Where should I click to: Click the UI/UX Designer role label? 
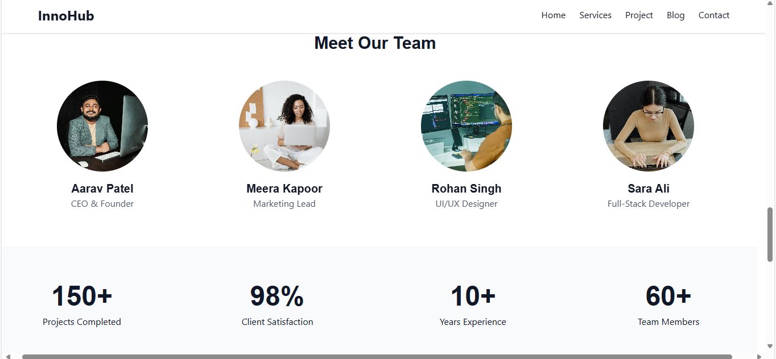pos(467,204)
